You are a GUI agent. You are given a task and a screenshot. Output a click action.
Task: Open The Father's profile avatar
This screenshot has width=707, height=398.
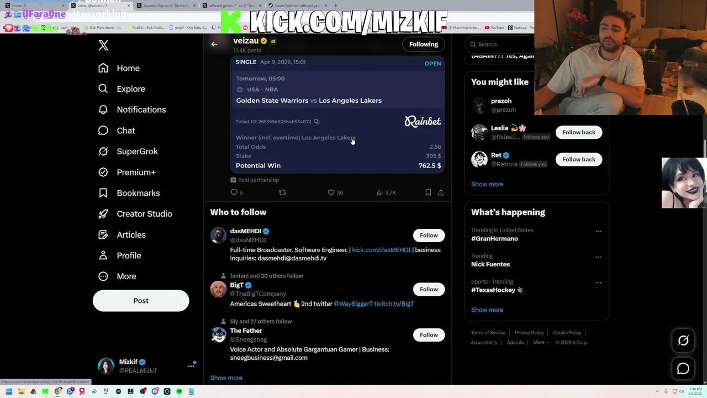[x=218, y=335]
